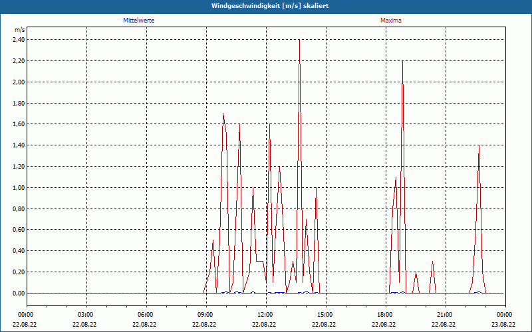This screenshot has width=532, height=332.
Task: Click the 2,00 y-axis value
Action: [x=19, y=82]
